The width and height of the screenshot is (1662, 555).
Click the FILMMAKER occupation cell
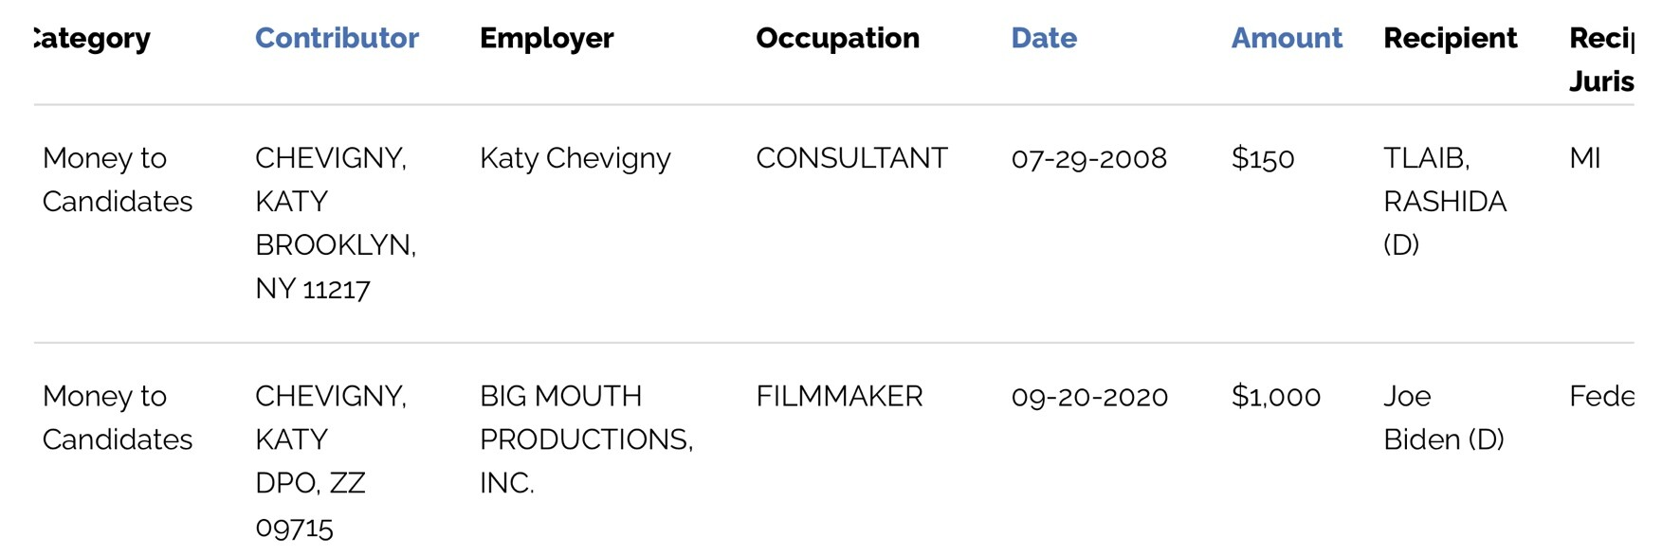click(x=839, y=396)
